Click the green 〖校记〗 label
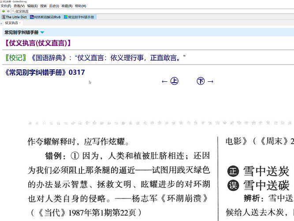This screenshot has width=294, height=221. pos(16,58)
